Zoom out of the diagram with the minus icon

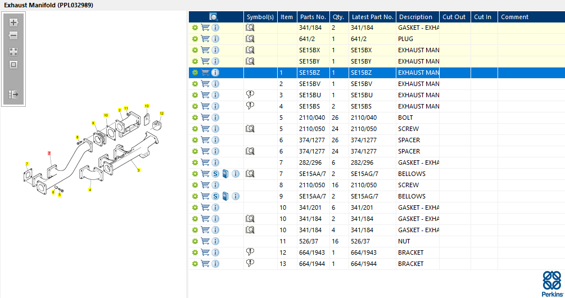click(13, 35)
